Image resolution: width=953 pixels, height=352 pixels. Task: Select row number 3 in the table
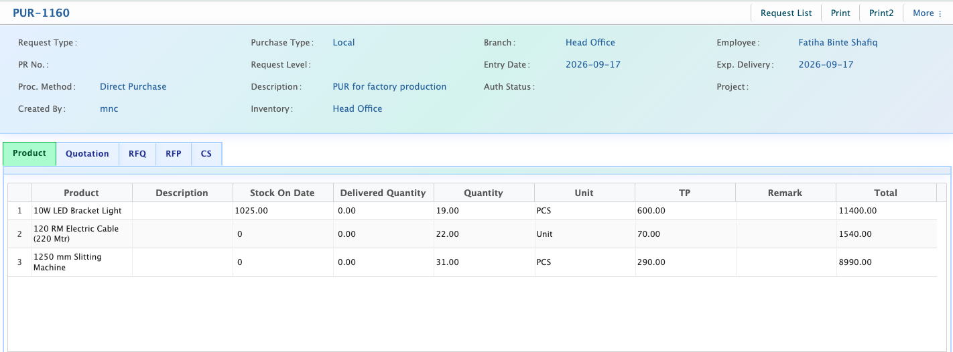pos(19,262)
